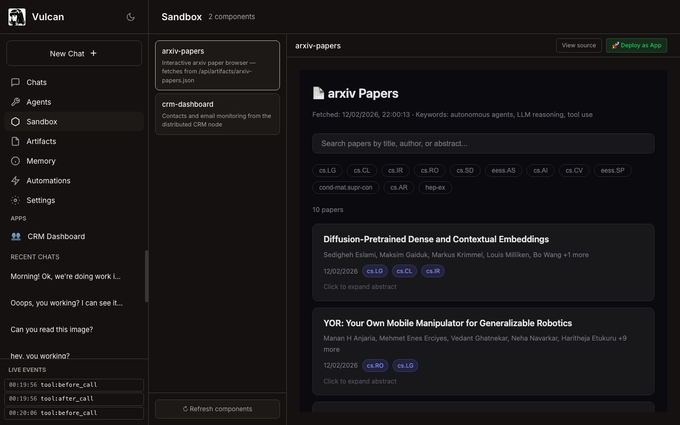The width and height of the screenshot is (680, 425).
Task: Click the Sandbox hexagon icon
Action: pyautogui.click(x=15, y=122)
